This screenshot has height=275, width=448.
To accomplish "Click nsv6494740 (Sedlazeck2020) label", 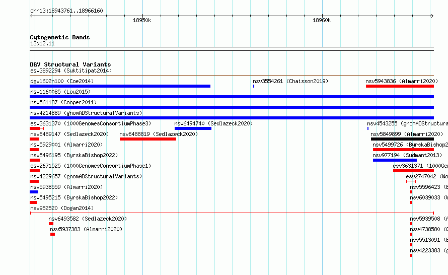I will pyautogui.click(x=213, y=123).
